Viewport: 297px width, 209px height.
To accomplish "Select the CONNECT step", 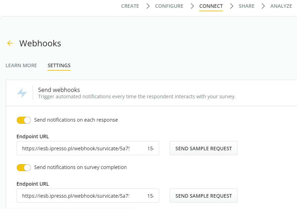I will pyautogui.click(x=211, y=6).
